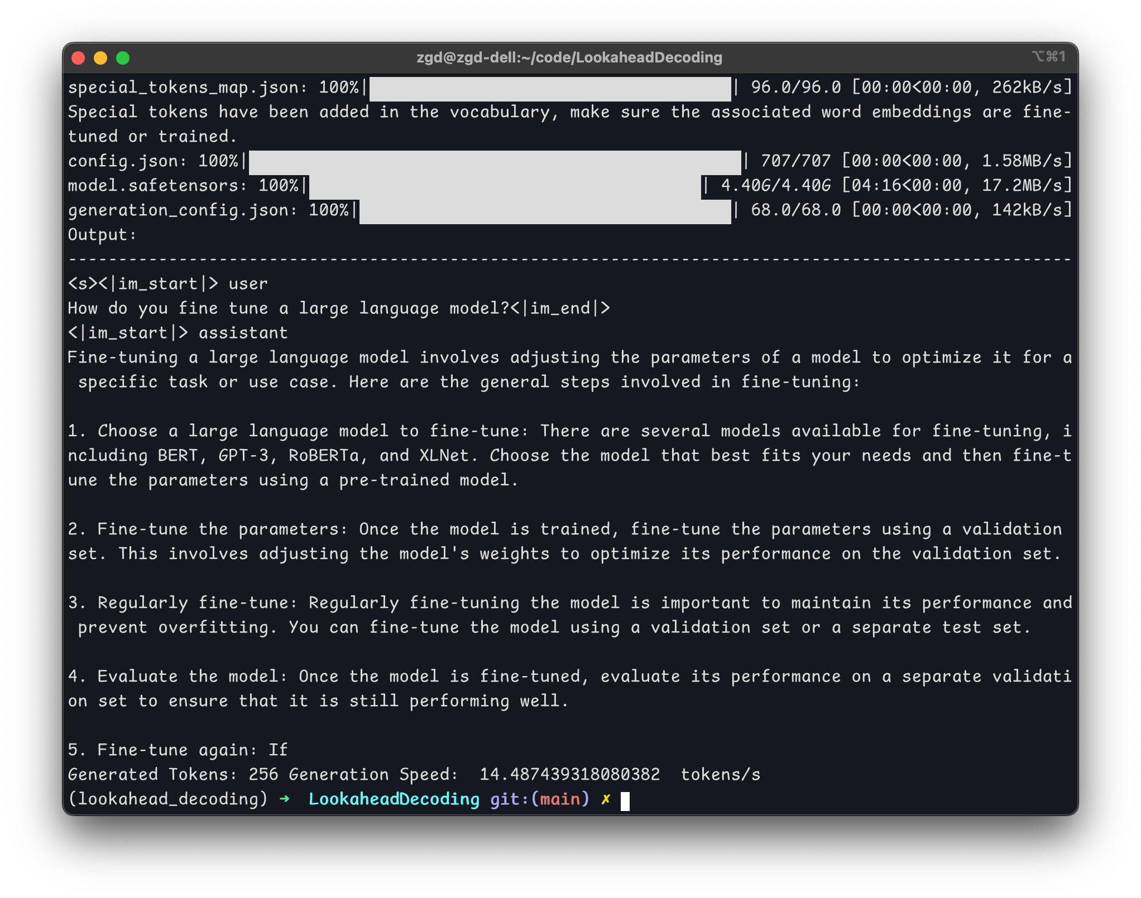Screen dimensions: 1141x898
Task: Click '68.0/68.0' size value
Action: (x=795, y=210)
